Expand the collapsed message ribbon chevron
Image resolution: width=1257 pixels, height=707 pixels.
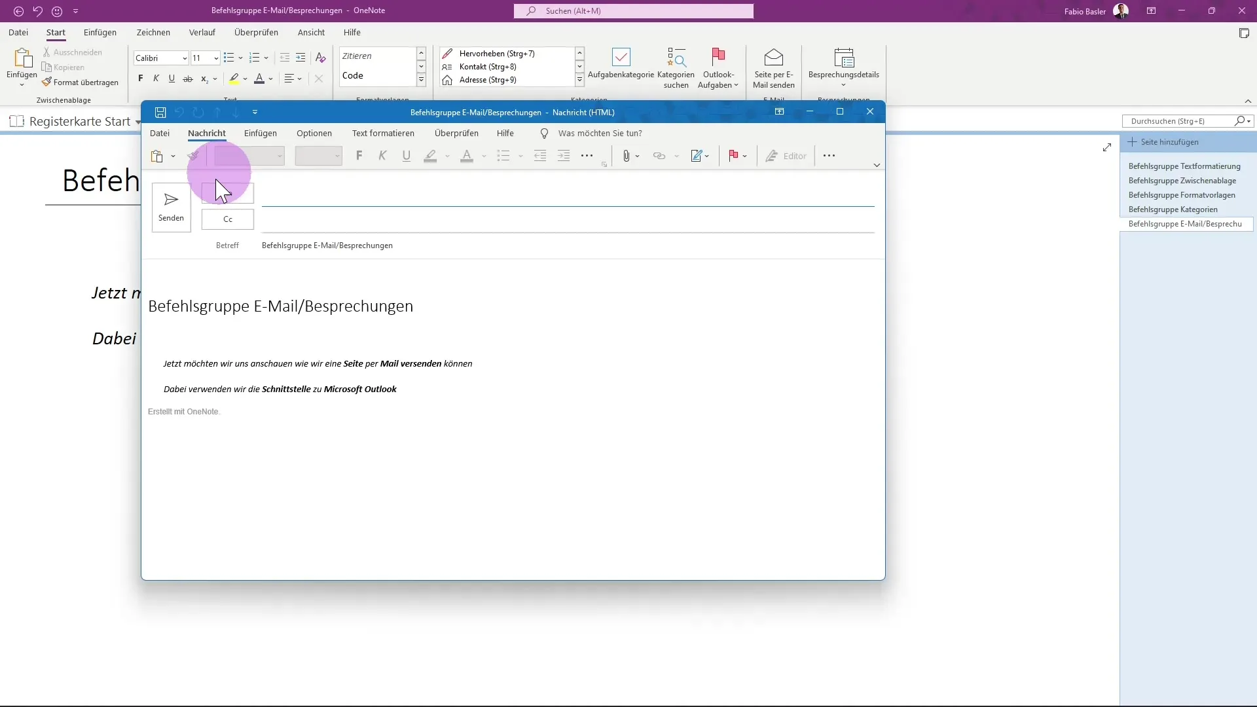(877, 165)
